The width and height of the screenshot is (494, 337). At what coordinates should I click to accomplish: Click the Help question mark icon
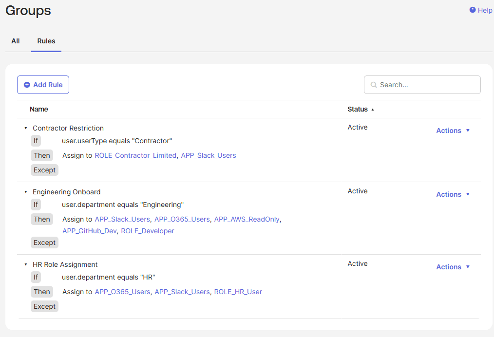[472, 10]
